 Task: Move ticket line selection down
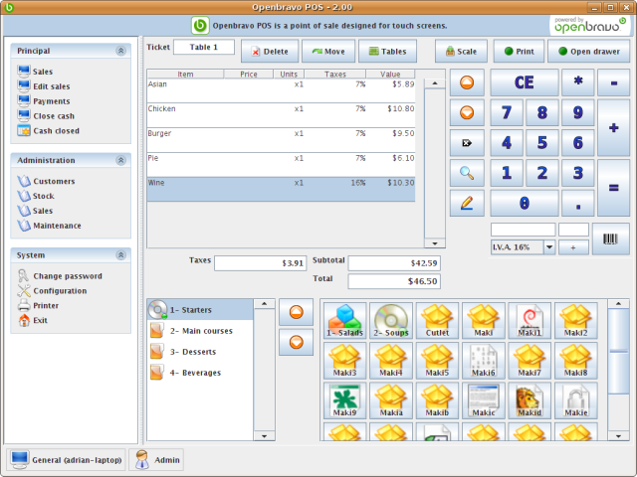pos(467,112)
